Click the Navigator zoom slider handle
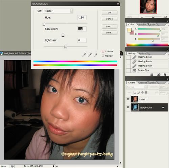169x168 pixels. coord(153,17)
